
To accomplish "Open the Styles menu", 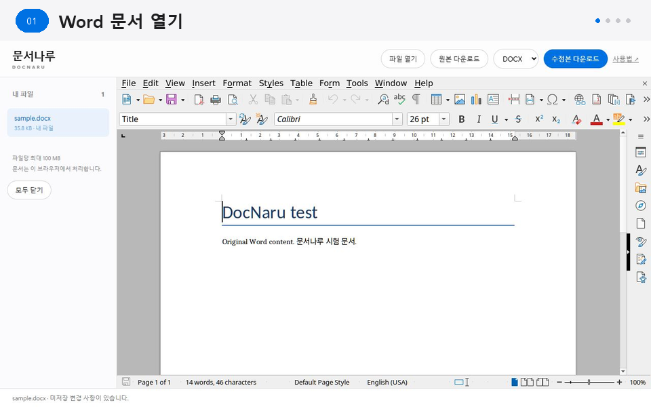I will click(x=271, y=83).
